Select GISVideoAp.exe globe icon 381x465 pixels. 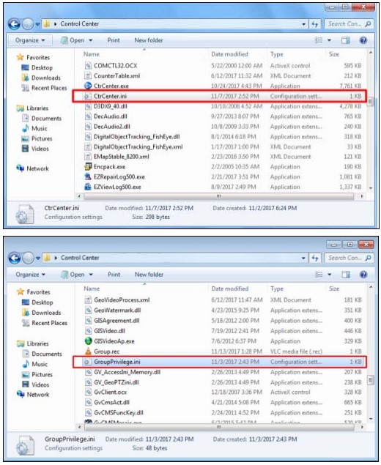coord(88,341)
